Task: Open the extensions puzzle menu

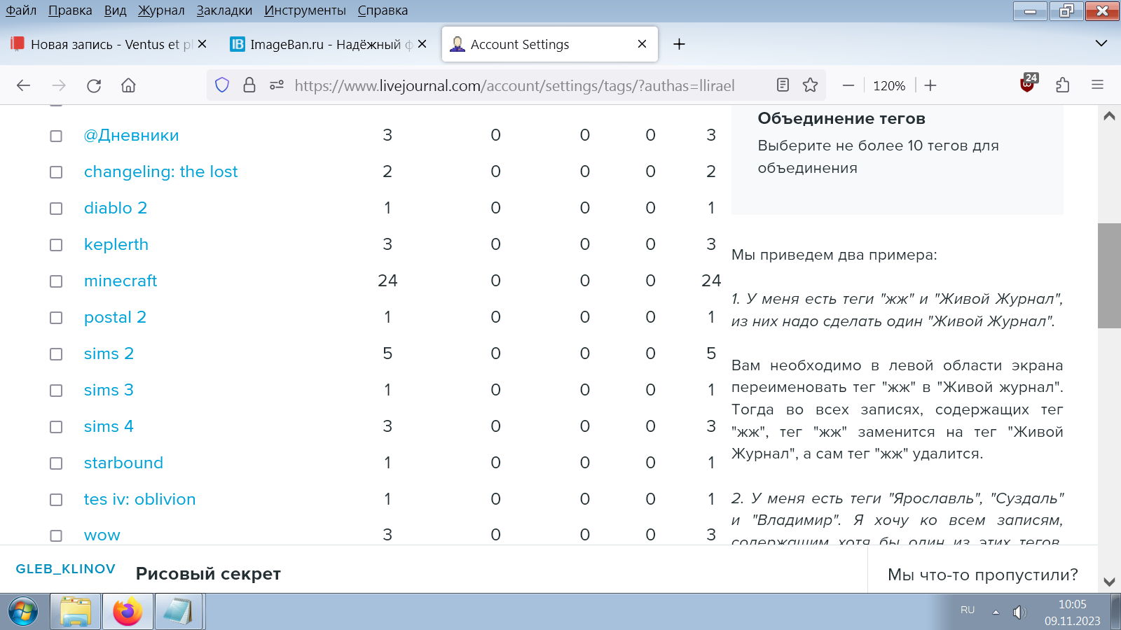Action: [x=1062, y=85]
